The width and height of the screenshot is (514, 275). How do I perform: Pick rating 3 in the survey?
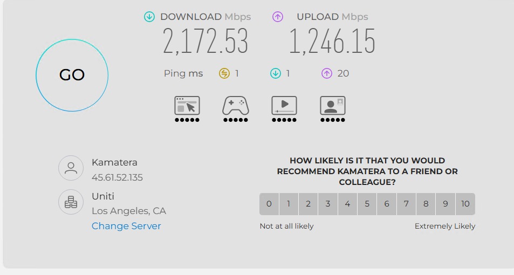(x=328, y=204)
